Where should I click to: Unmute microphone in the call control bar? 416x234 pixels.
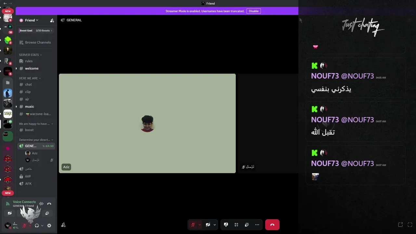tap(193, 225)
